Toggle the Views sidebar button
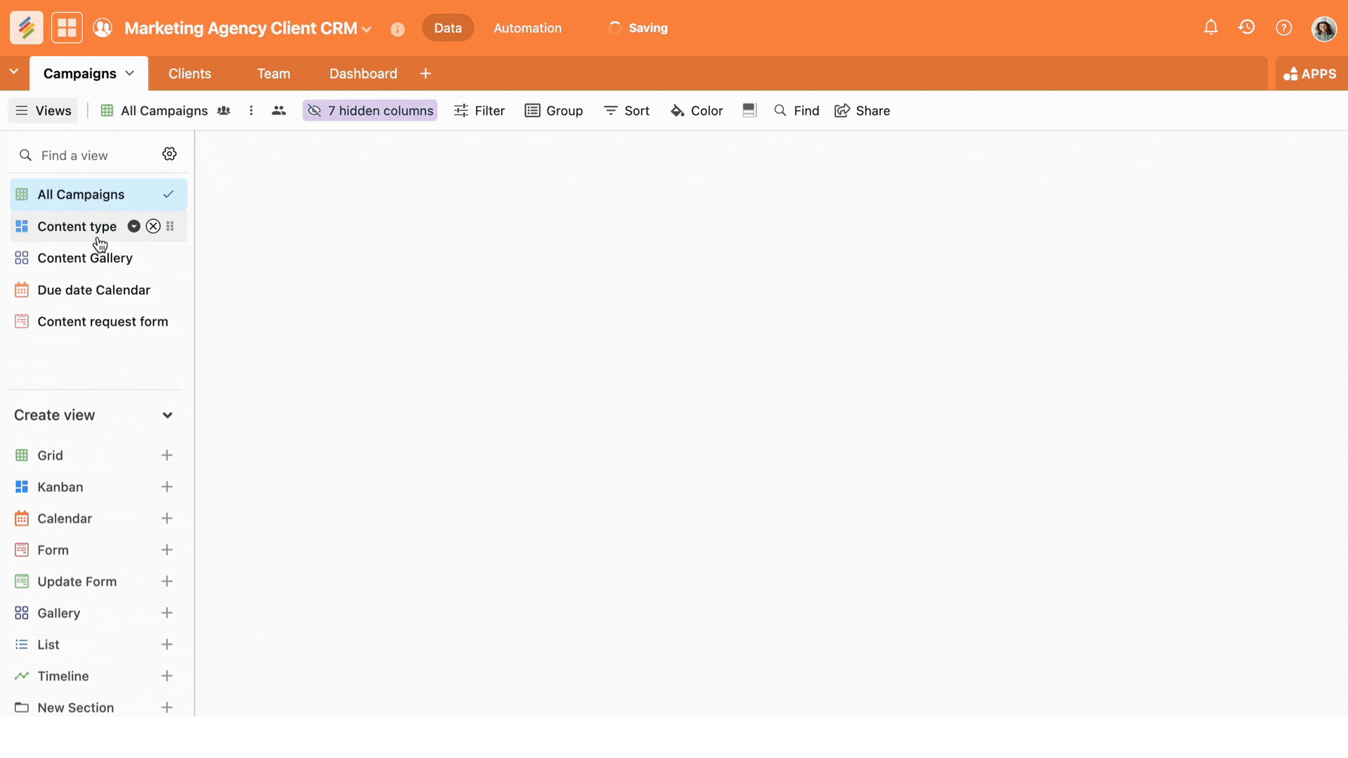 point(44,110)
